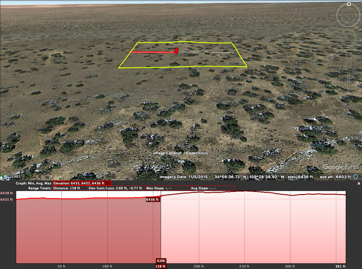This screenshot has height=269, width=362.
Task: Click the 6435 ft vertical axis label
Action: 7,199
